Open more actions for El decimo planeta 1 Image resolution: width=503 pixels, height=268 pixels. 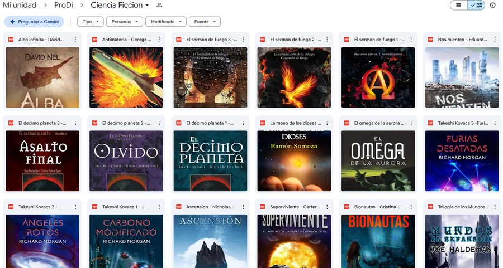[x=243, y=123]
